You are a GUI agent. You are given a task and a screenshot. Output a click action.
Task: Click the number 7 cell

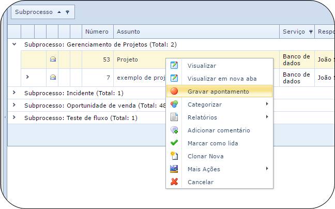tap(98, 78)
